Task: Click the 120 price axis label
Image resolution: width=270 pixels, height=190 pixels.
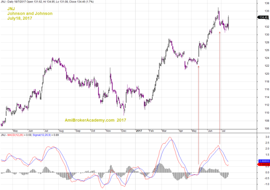Action: click(267, 74)
